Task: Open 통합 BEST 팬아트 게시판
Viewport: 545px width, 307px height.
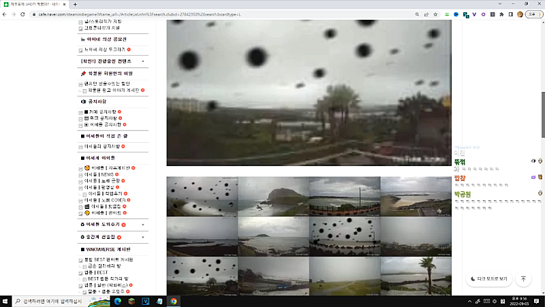Action: coord(109,259)
